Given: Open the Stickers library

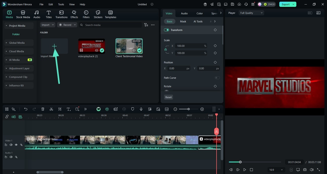Looking at the screenshot, I should click(98, 14).
